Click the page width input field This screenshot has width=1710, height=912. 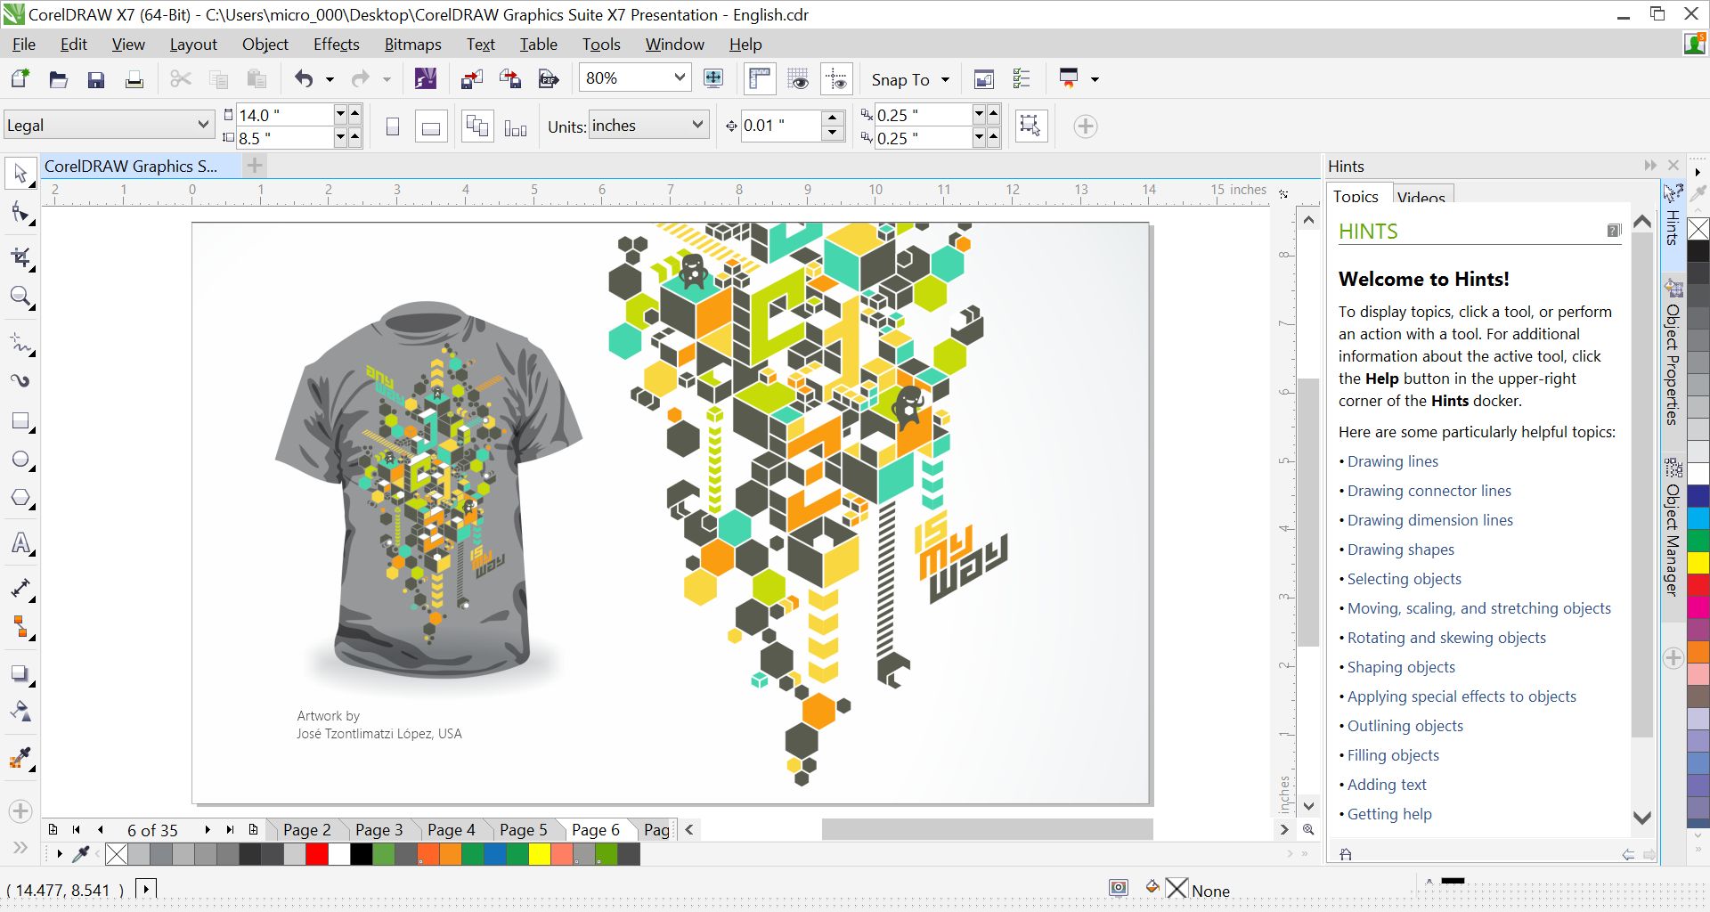tap(283, 114)
